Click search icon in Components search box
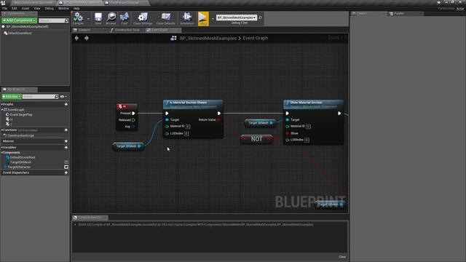 click(x=66, y=20)
